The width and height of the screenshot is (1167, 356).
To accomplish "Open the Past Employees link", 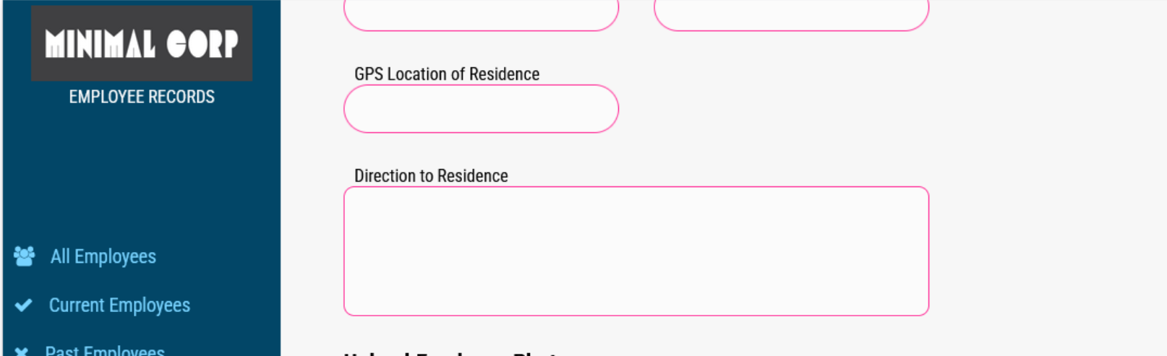I will [x=105, y=351].
